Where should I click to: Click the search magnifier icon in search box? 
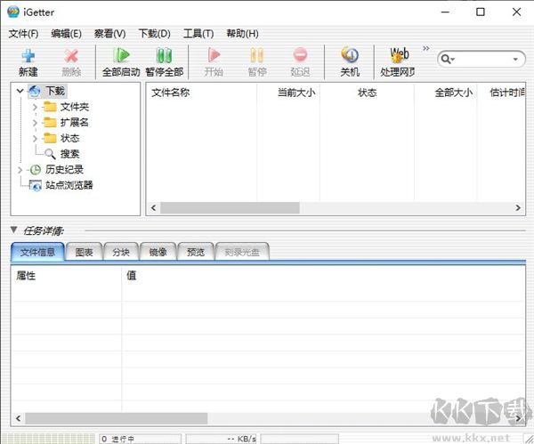coord(446,60)
